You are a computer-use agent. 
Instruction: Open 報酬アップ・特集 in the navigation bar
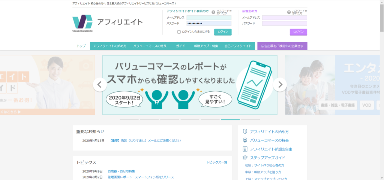(206, 46)
